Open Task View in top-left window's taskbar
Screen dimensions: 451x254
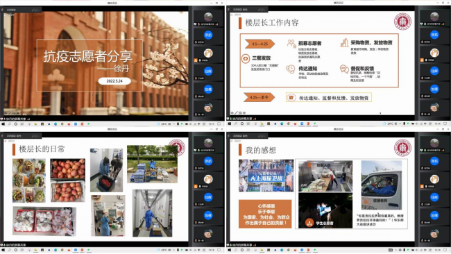[22, 124]
